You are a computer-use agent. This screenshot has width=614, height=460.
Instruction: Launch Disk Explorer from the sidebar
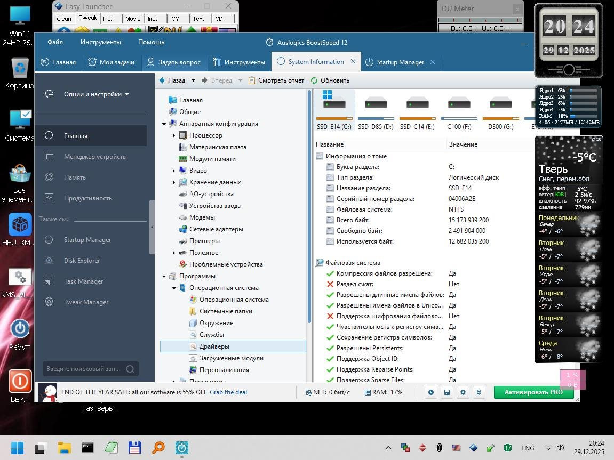[x=91, y=261]
